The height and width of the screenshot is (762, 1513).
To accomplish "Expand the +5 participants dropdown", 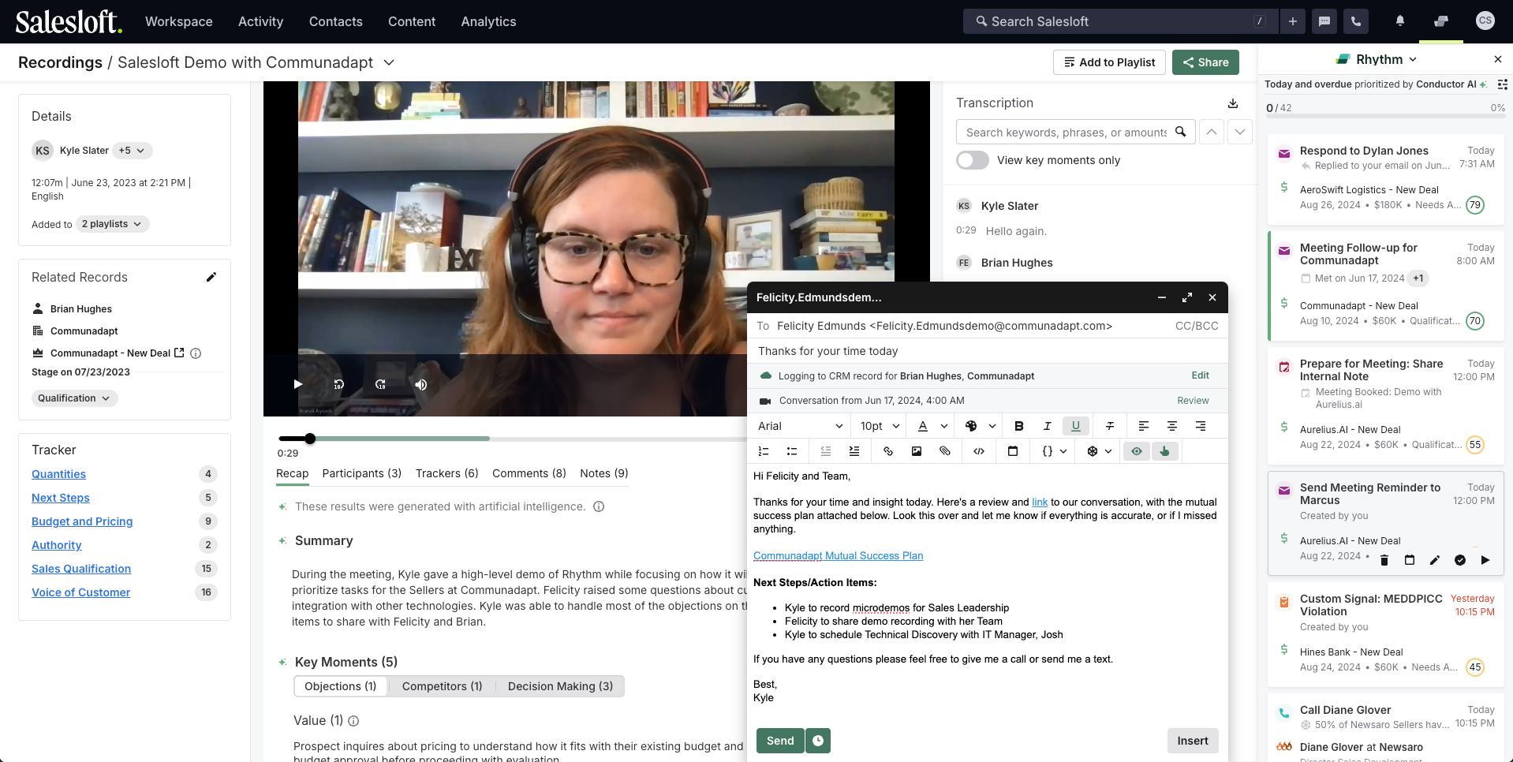I will [131, 151].
